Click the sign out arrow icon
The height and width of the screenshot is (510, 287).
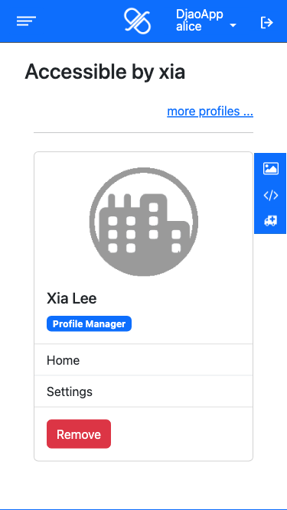point(267,23)
